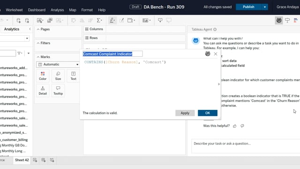The width and height of the screenshot is (300, 169).
Task: Collapse the Marks card
Action: pyautogui.click(x=38, y=57)
